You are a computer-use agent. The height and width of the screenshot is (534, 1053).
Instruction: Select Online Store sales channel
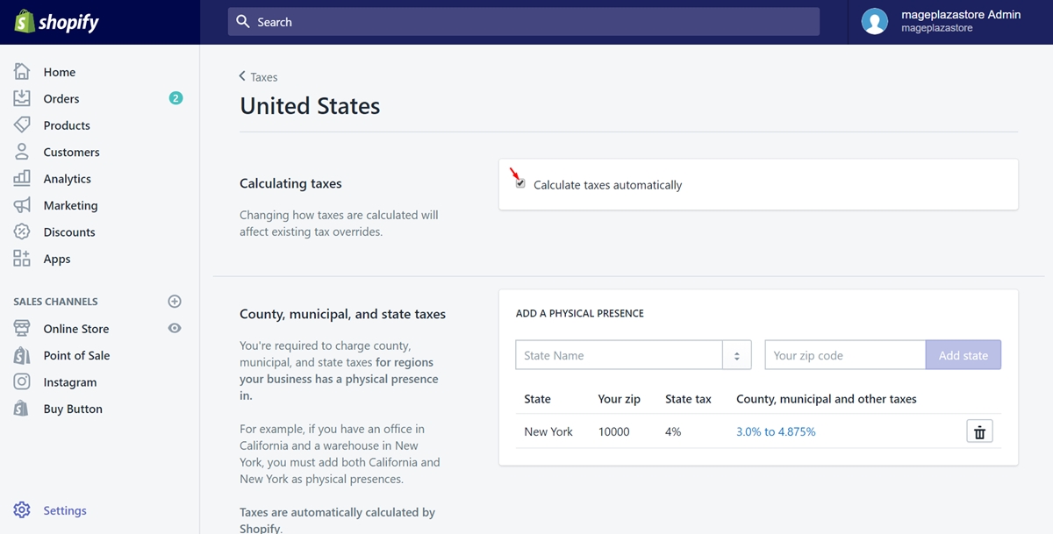click(x=76, y=329)
